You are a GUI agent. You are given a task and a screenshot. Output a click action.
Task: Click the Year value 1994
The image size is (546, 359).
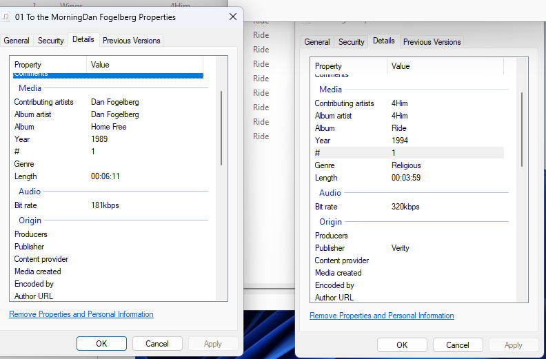[400, 141]
